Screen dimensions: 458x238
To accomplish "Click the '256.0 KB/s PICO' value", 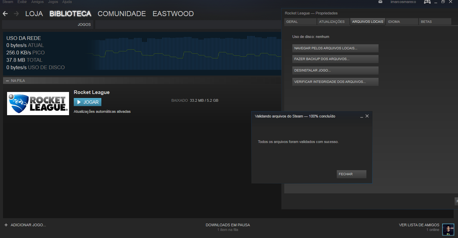I will pyautogui.click(x=26, y=53).
